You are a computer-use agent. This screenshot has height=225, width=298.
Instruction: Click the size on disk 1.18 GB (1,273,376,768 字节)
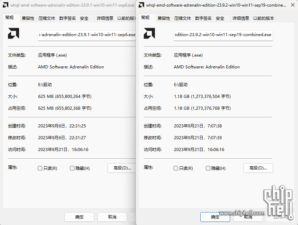point(202,108)
